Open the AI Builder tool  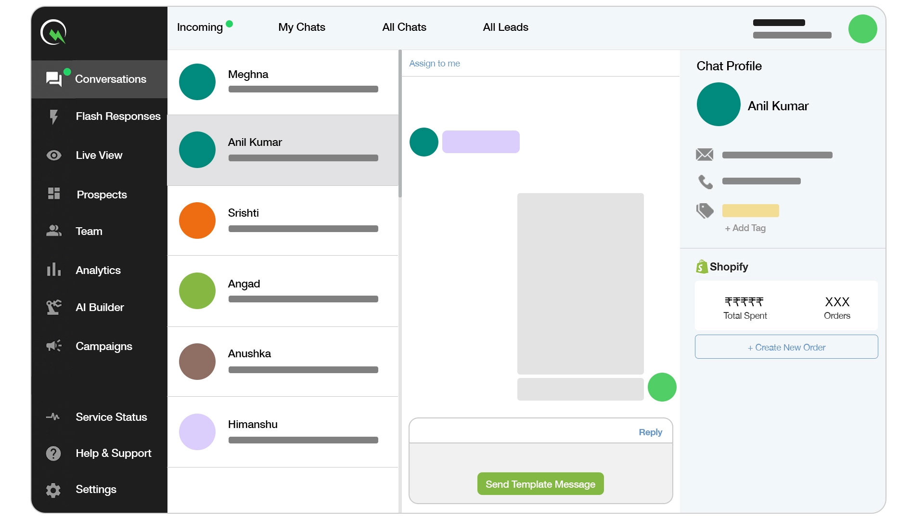pyautogui.click(x=54, y=307)
